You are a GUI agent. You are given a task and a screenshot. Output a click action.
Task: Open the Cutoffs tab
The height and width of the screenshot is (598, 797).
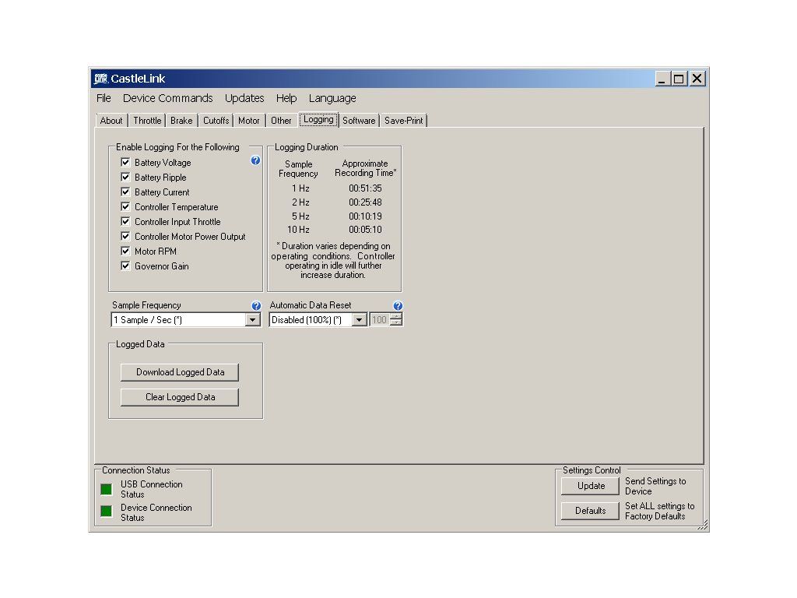tap(216, 121)
